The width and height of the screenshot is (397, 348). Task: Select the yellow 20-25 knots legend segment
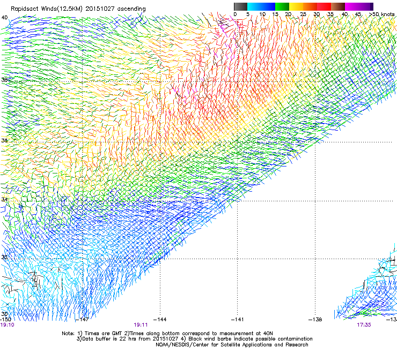pyautogui.click(x=296, y=6)
